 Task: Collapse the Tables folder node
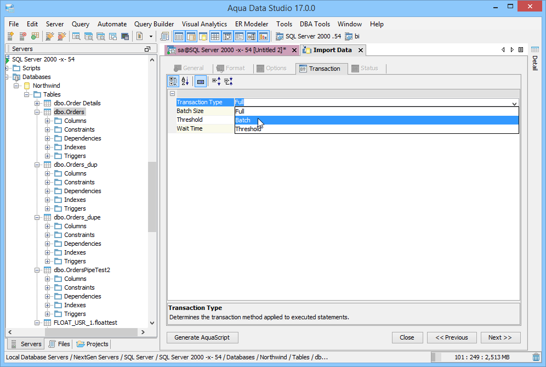point(26,94)
